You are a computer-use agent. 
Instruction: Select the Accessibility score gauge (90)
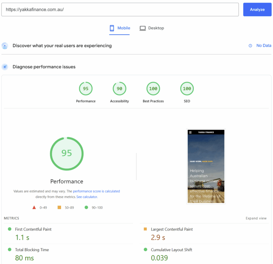119,89
